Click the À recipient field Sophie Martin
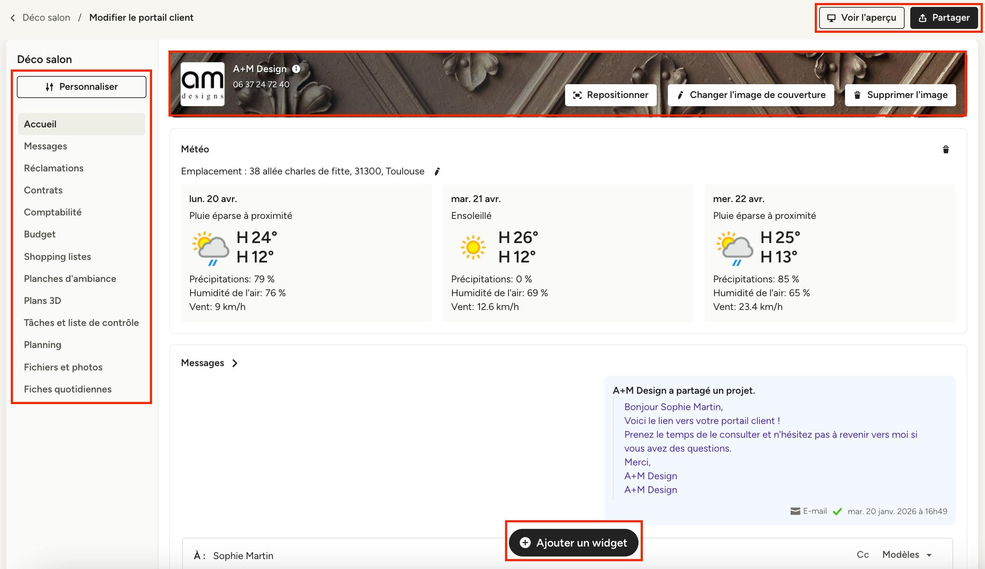Viewport: 985px width, 569px height. coord(243,556)
